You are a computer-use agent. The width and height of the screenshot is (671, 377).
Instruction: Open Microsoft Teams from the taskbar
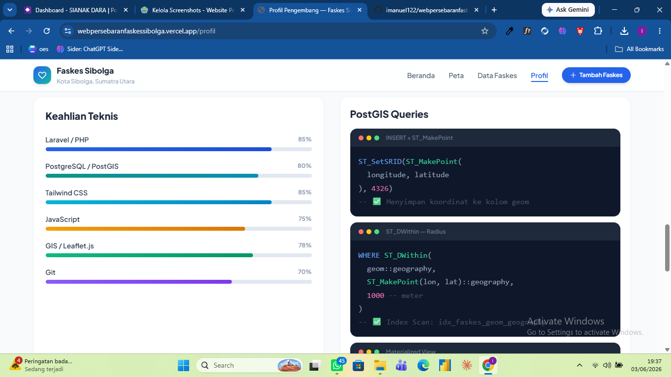401,365
